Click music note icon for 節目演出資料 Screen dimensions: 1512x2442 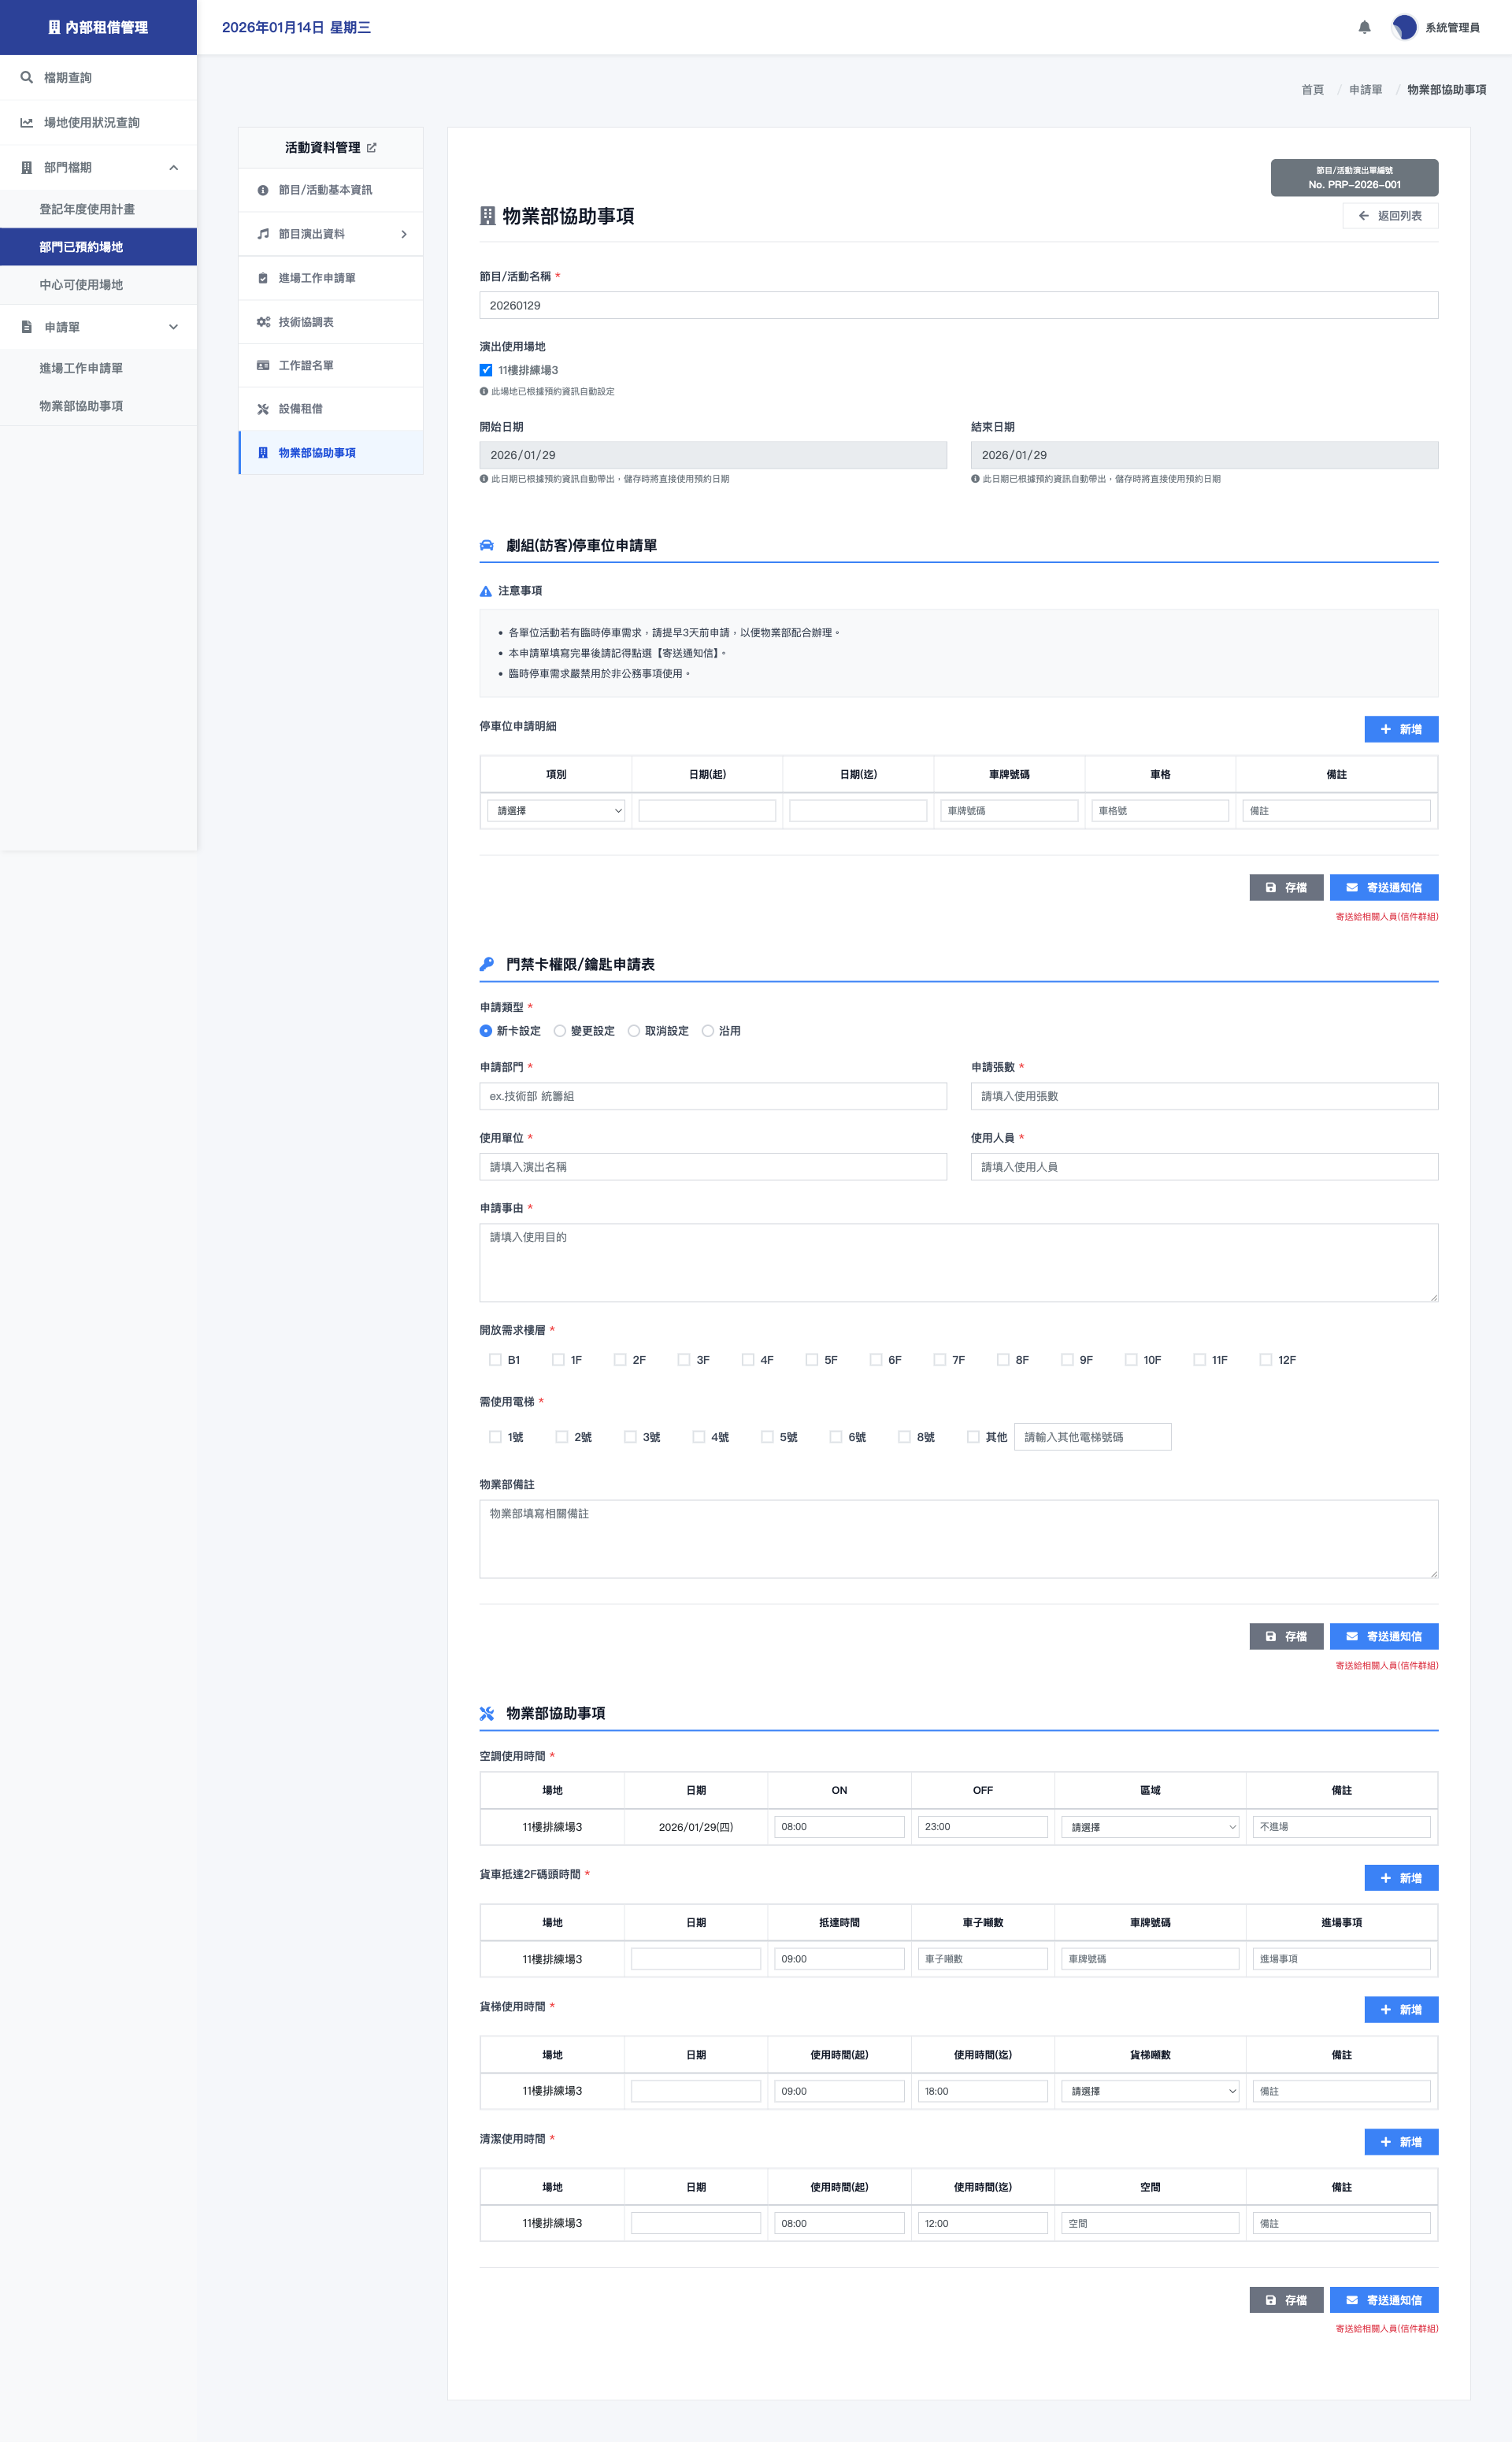[263, 234]
